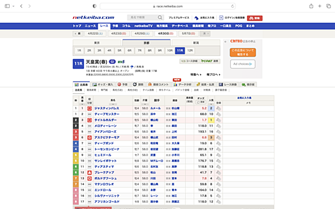This screenshot has width=335, height=209.
Task: Toggle favorite registration for シルヴァーソニック
Action: [x=218, y=196]
